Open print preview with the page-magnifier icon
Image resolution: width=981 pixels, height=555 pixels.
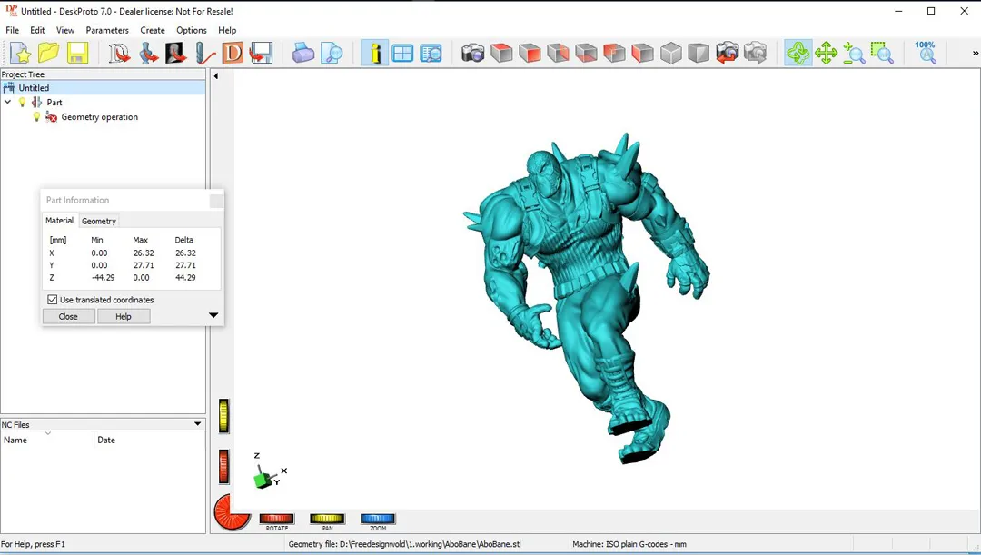(332, 54)
